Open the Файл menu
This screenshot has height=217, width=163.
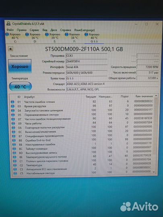(10, 30)
